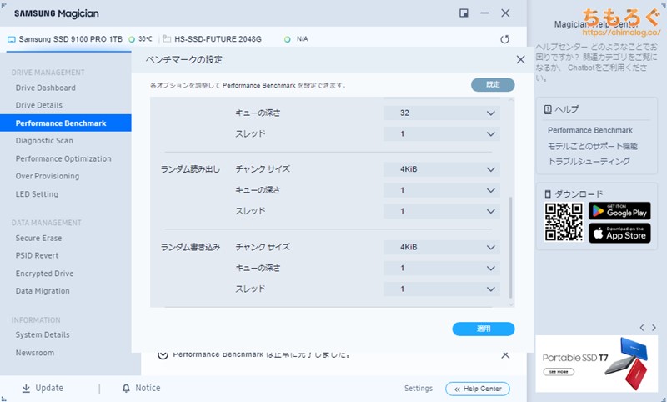The image size is (667, 402).
Task: Open LED Setting
Action: coord(37,194)
